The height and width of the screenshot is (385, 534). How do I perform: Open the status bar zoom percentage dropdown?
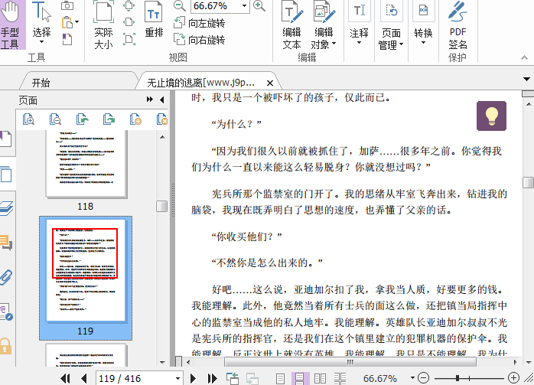[x=412, y=378]
